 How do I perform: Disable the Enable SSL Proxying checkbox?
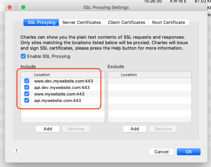click(x=23, y=56)
